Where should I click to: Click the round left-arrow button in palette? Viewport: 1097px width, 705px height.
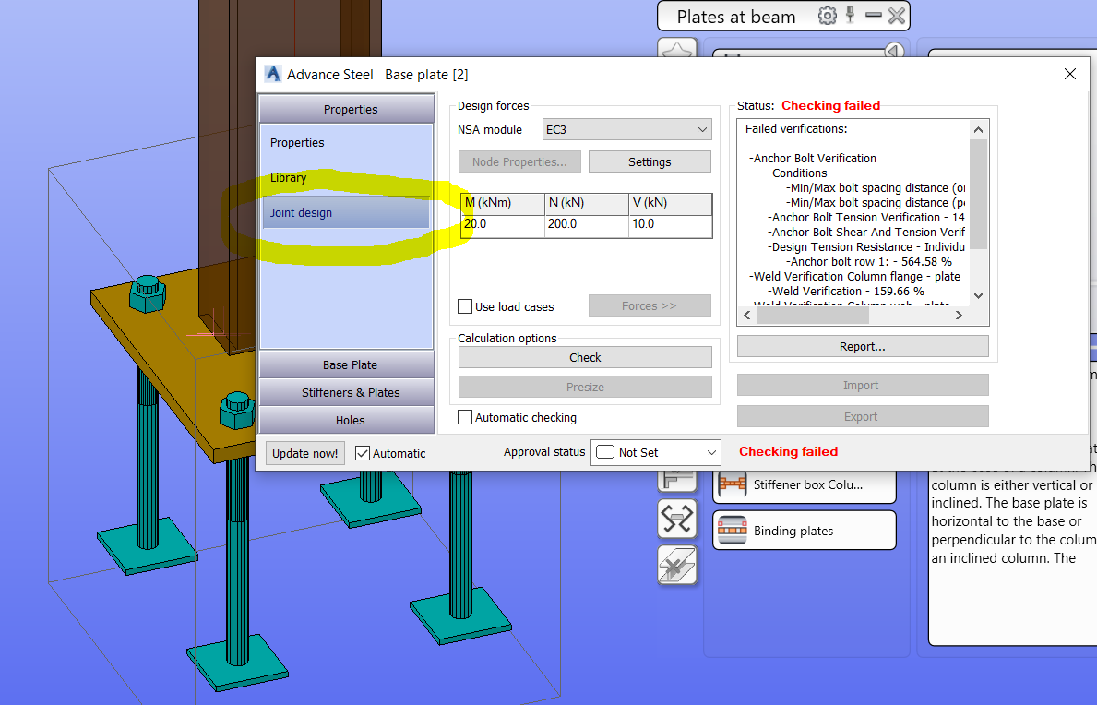(x=893, y=51)
